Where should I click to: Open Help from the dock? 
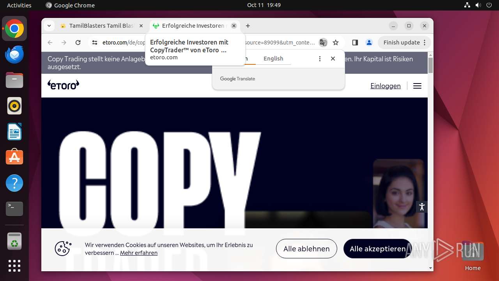point(14,183)
